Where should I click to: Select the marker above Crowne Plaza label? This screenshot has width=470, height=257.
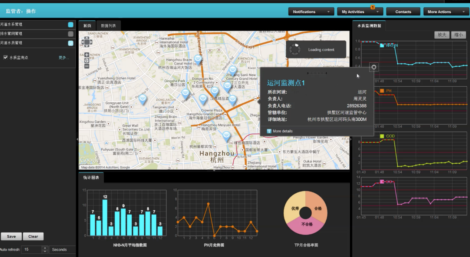coord(203,99)
